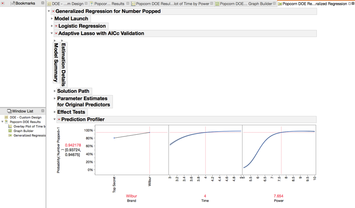355x208 pixels.
Task: Expand the Estimation Details vertical section
Action: coord(62,41)
